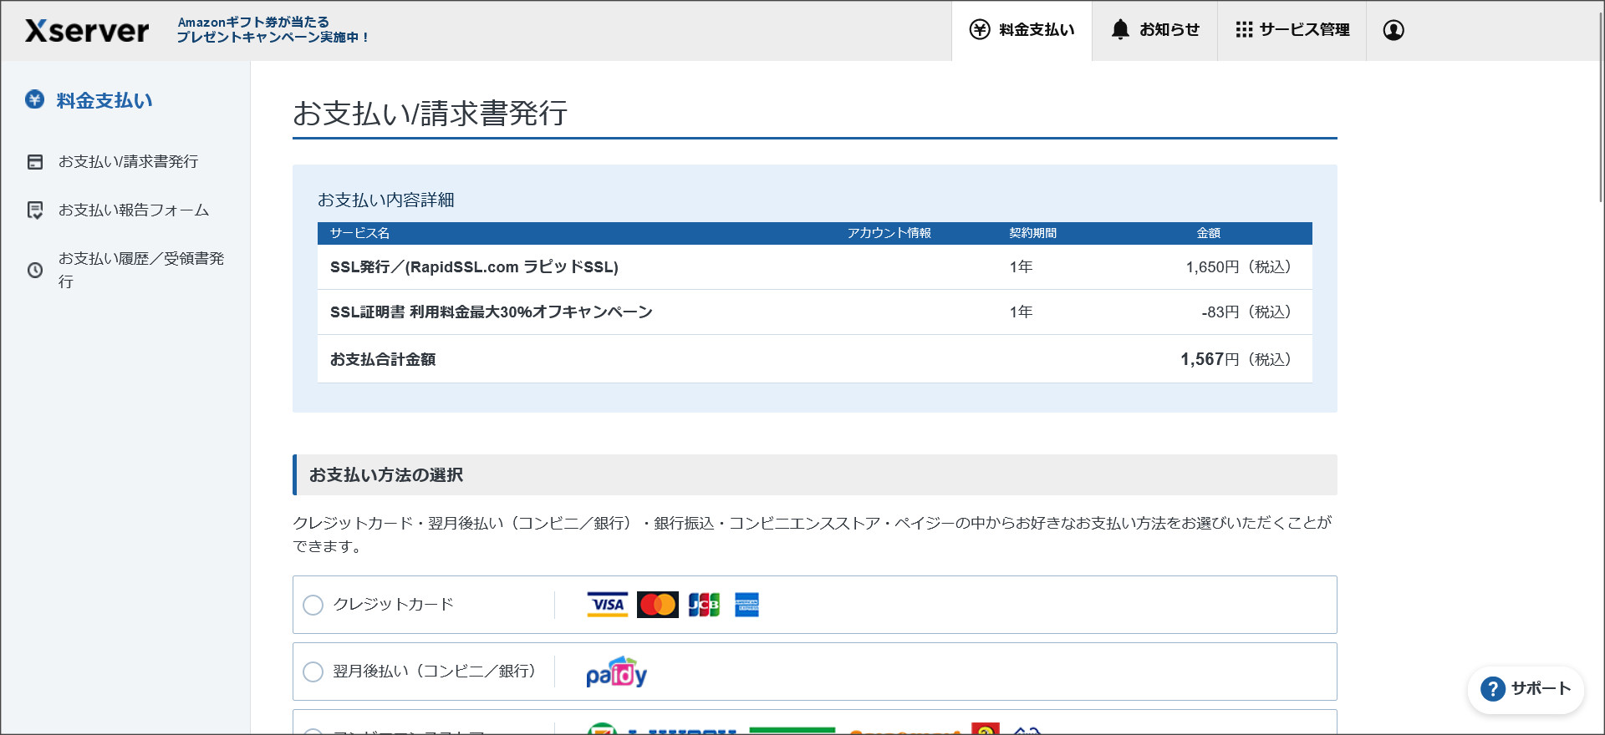Viewport: 1605px width, 735px height.
Task: Open the サービス管理 header tab
Action: point(1292,30)
